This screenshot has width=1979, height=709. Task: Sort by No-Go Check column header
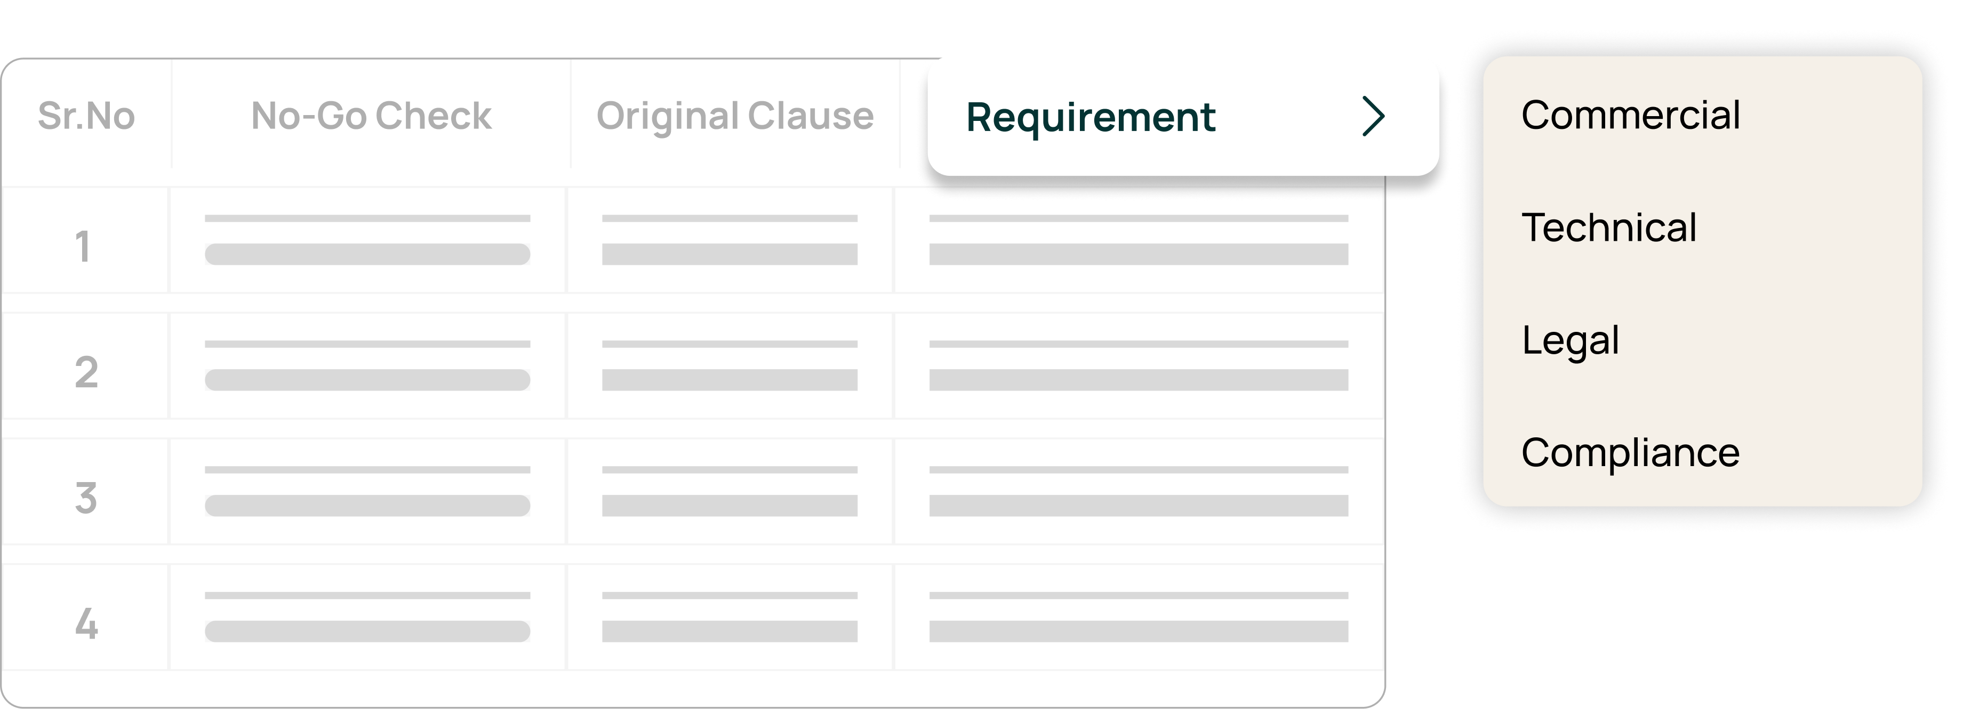tap(371, 116)
